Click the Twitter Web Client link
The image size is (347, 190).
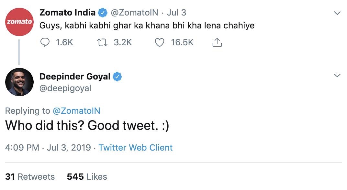pyautogui.click(x=135, y=148)
